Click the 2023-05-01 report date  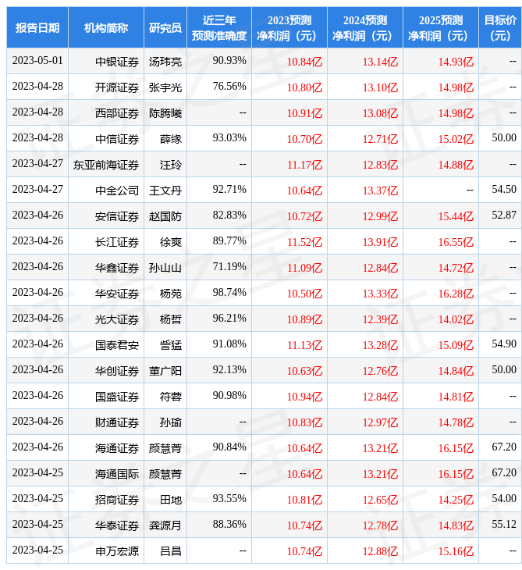(x=37, y=61)
